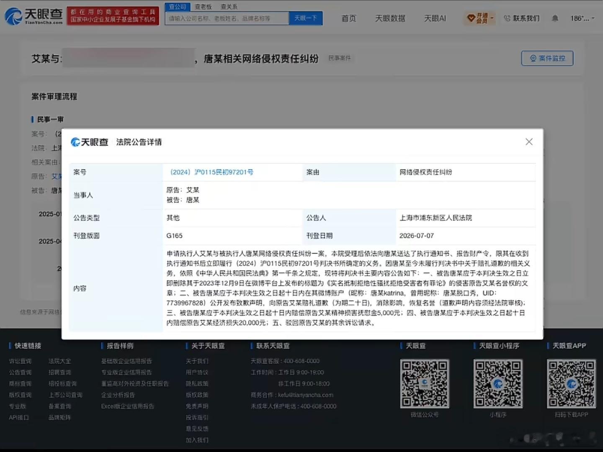
Task: Open 招投标查询 footer link
Action: point(62,384)
